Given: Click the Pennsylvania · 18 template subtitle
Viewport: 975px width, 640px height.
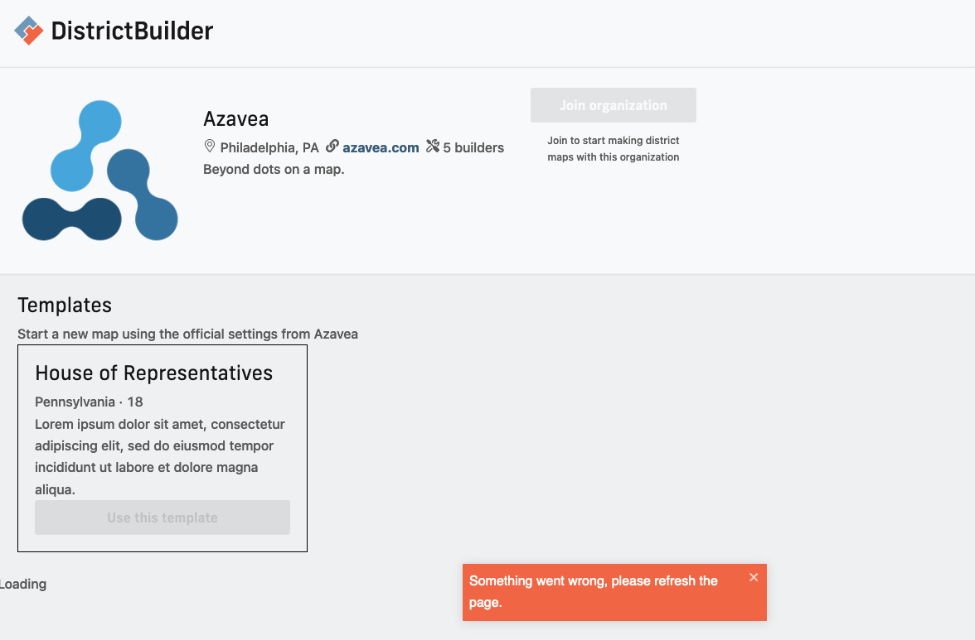Looking at the screenshot, I should [88, 402].
